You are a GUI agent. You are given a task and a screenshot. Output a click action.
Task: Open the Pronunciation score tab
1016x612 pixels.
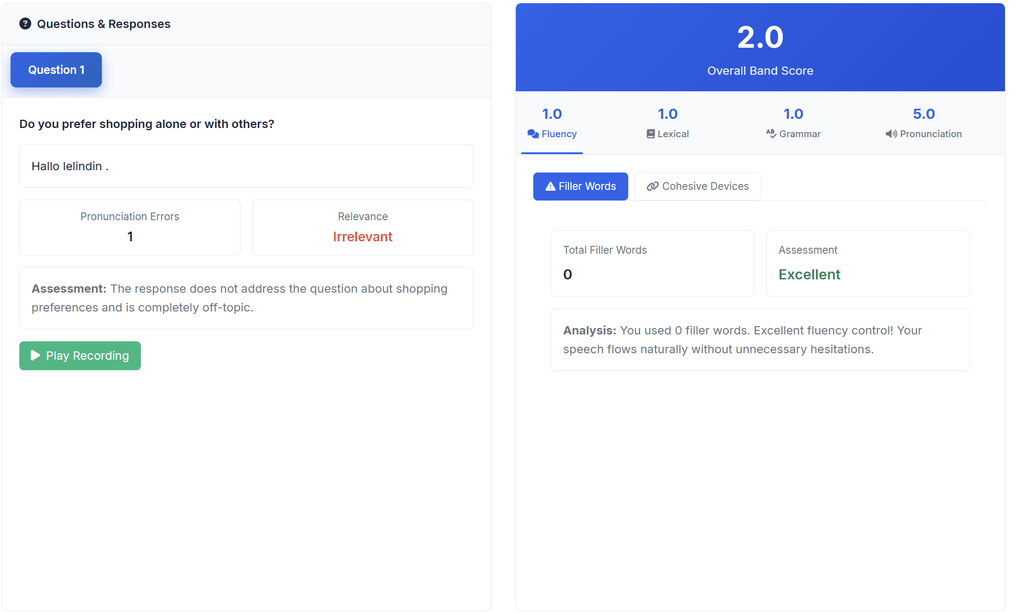[x=924, y=123]
